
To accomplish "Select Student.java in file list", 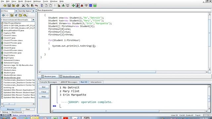I will [9, 73].
